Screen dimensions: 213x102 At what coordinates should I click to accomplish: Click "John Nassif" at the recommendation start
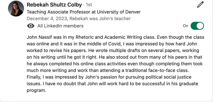[39, 37]
